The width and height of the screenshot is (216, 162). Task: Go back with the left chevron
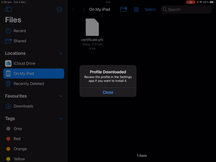(x=73, y=9)
